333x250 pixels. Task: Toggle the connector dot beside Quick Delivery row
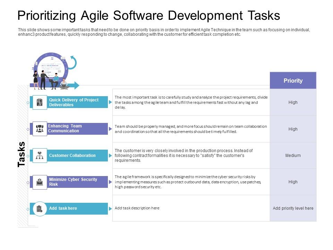(28, 102)
